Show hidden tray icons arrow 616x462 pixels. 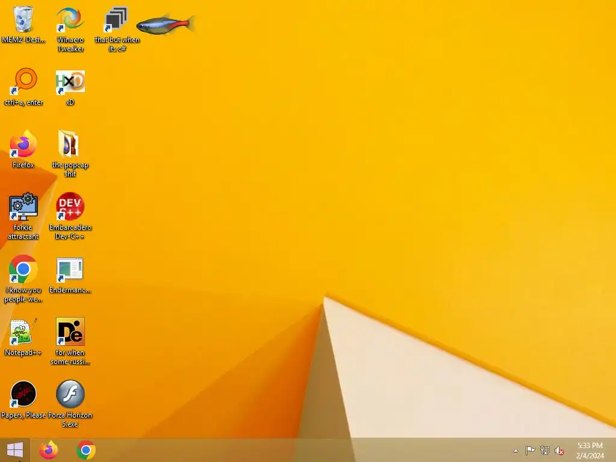516,451
